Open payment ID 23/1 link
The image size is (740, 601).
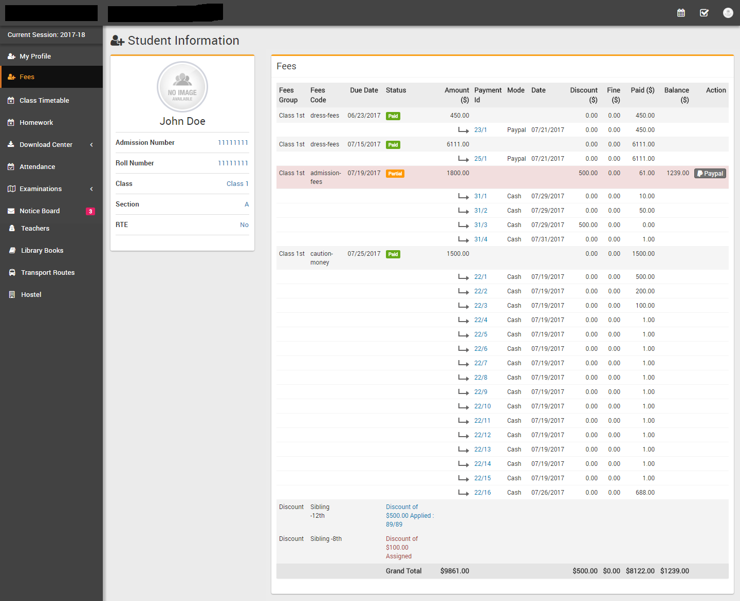[480, 130]
